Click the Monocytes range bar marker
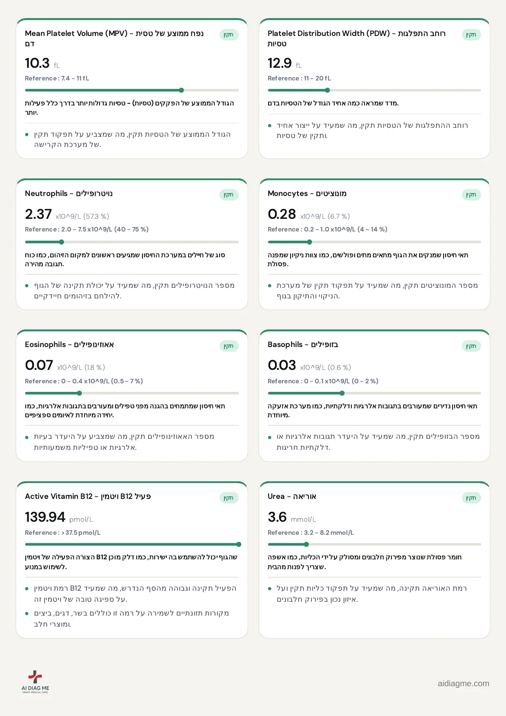The height and width of the screenshot is (716, 506). (x=310, y=242)
